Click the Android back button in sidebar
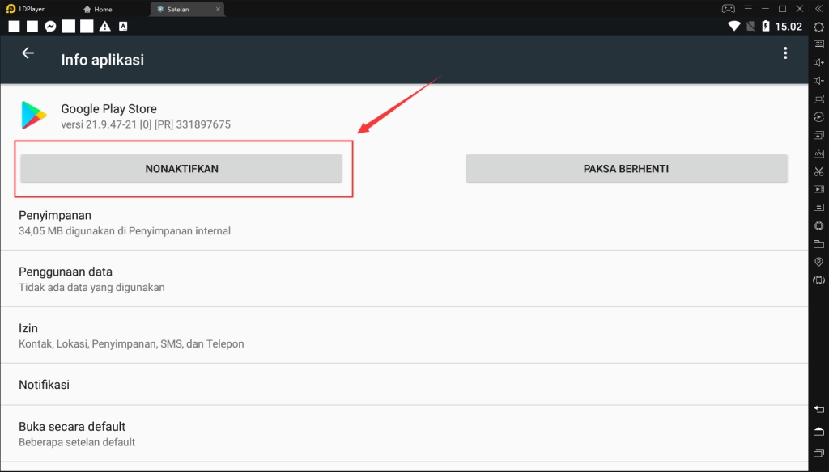Screen dimensions: 829x472 tap(818, 409)
